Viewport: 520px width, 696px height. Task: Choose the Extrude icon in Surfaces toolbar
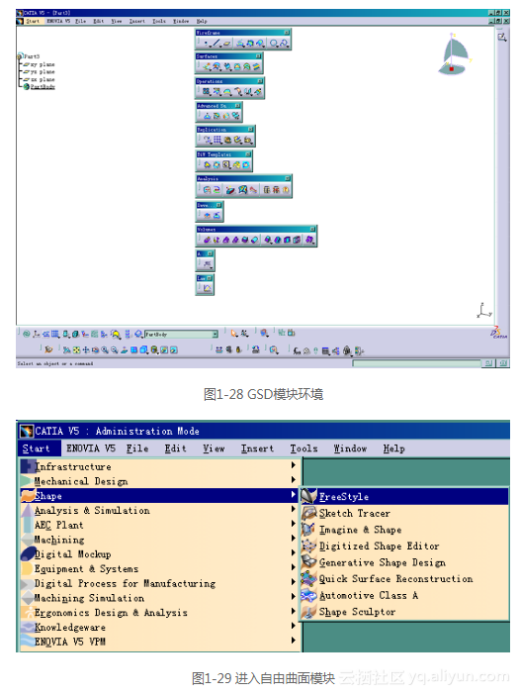[x=207, y=67]
